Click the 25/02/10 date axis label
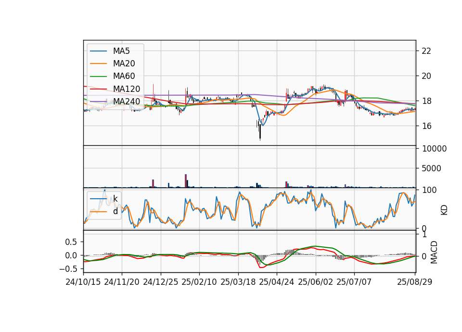This screenshot has width=462, height=332. click(199, 282)
